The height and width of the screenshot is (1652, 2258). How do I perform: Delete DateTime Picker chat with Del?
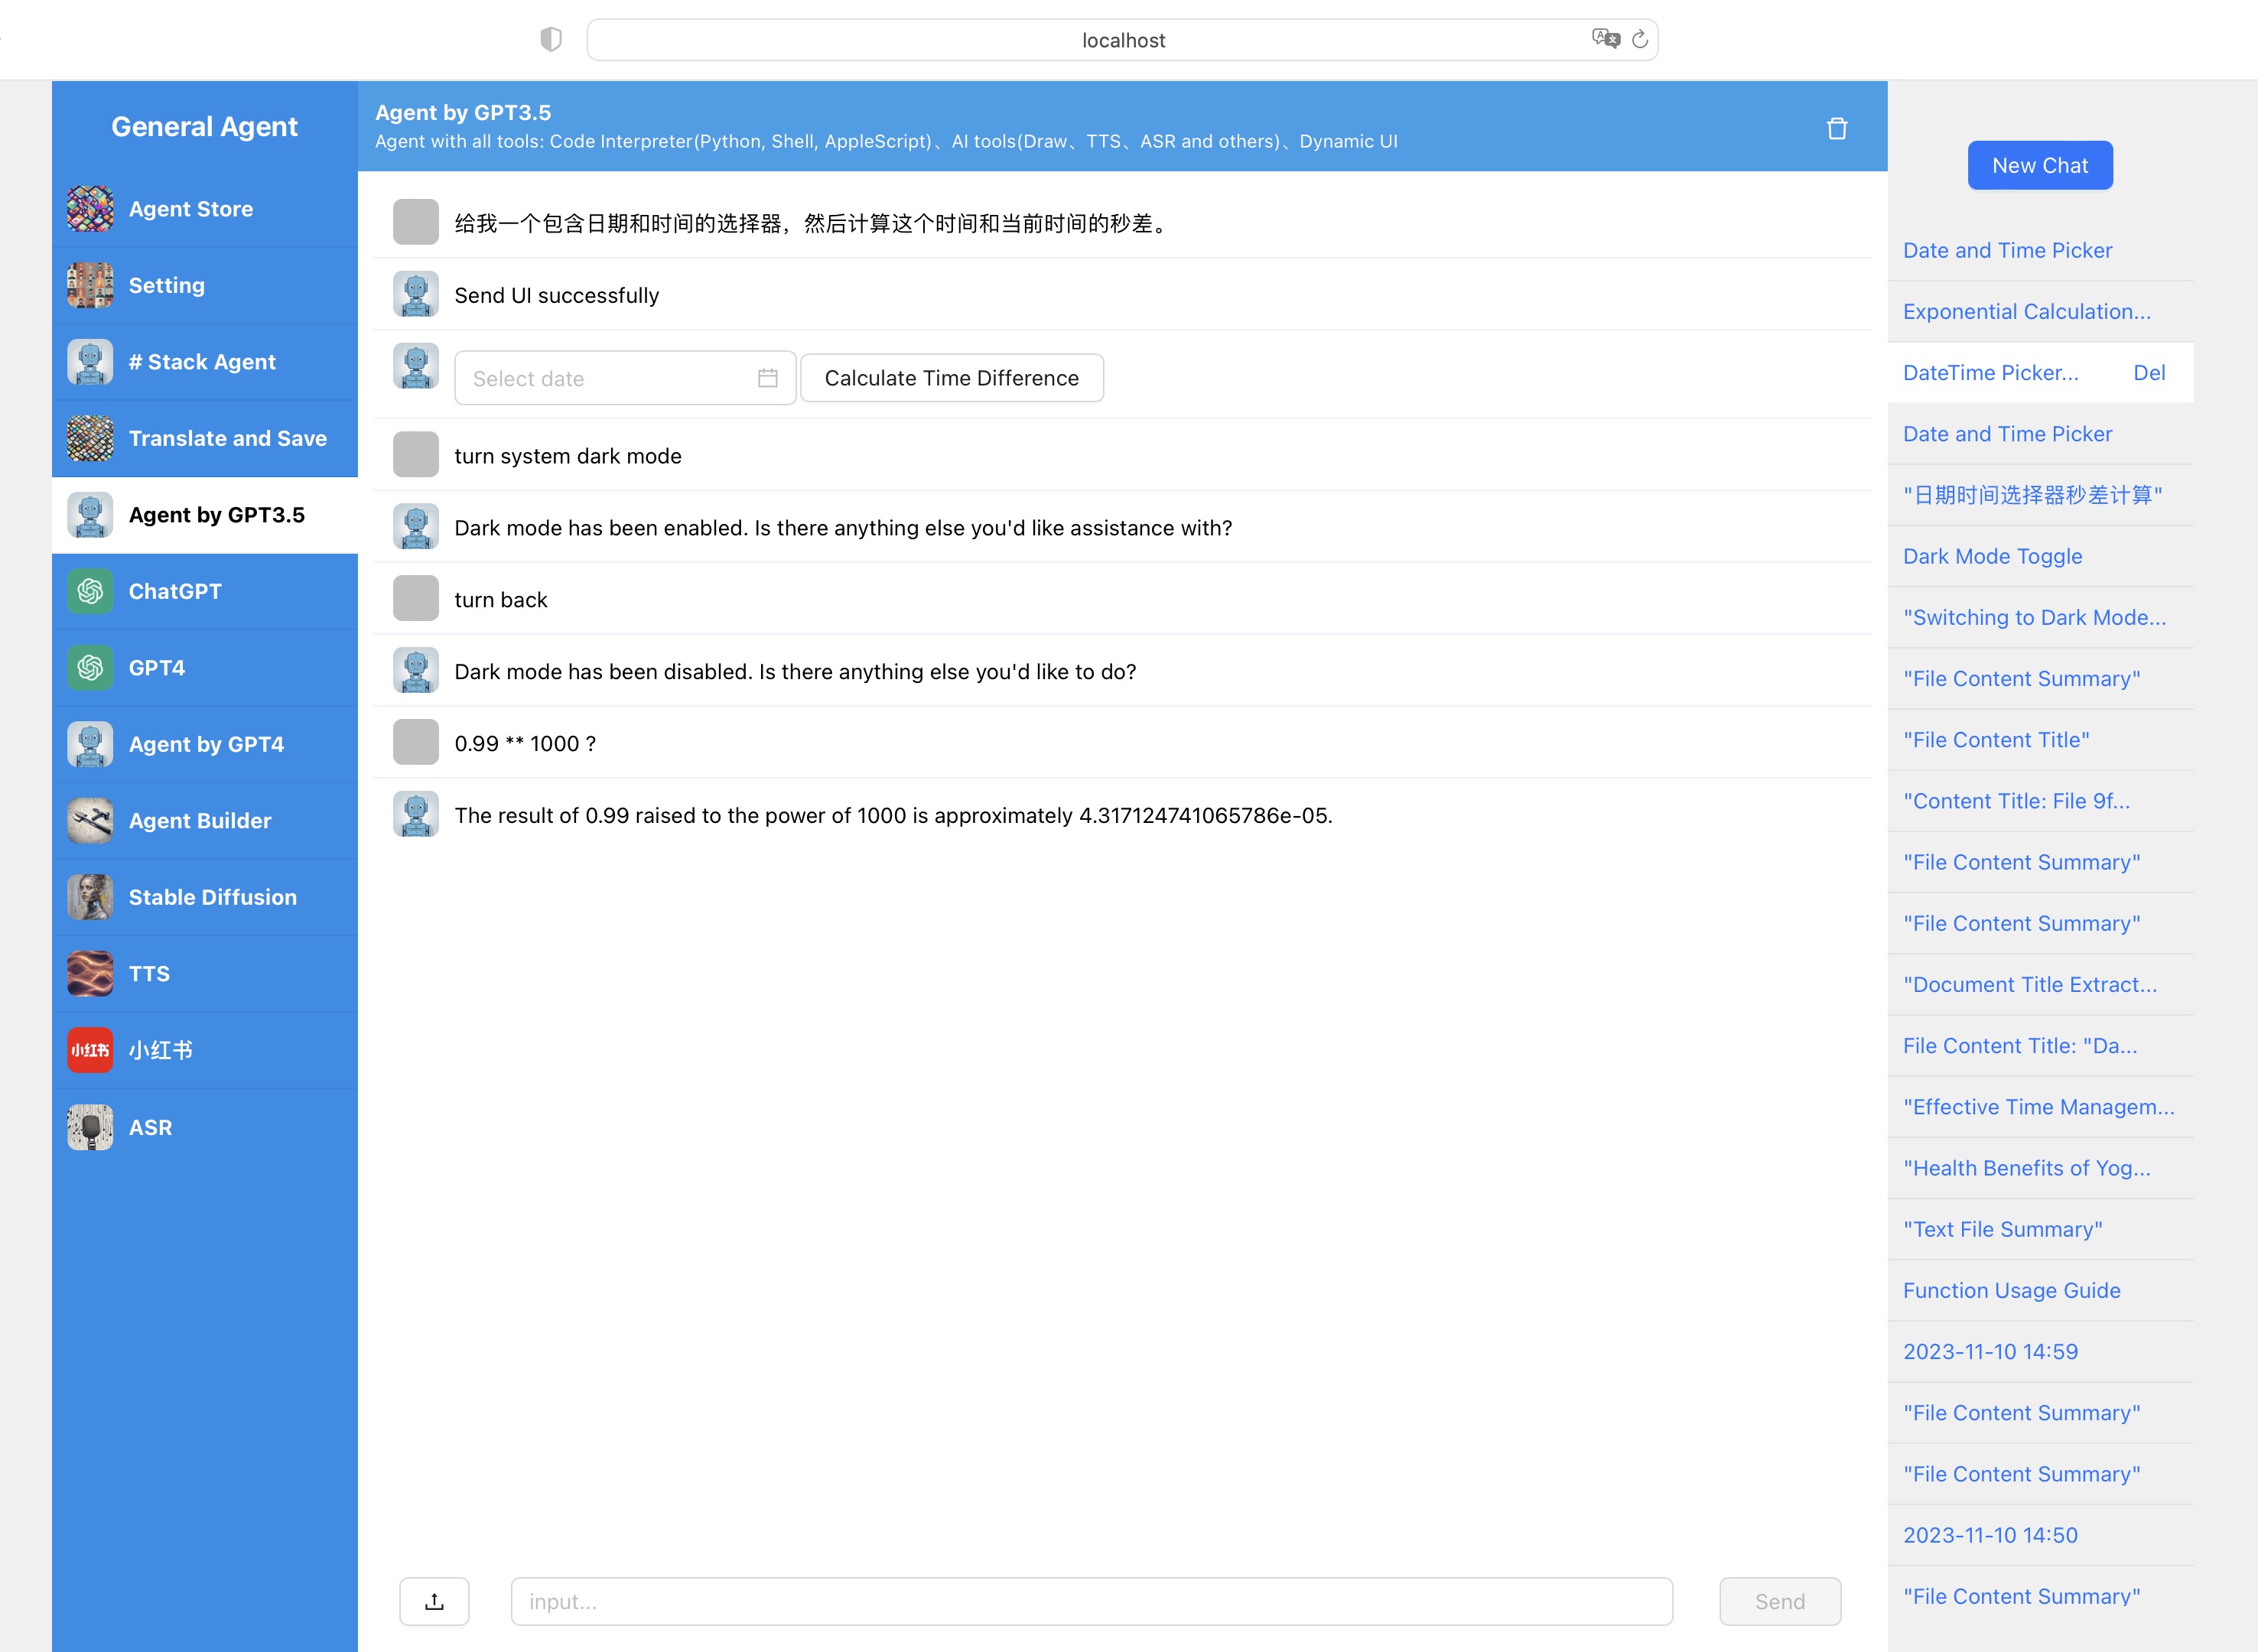2148,373
